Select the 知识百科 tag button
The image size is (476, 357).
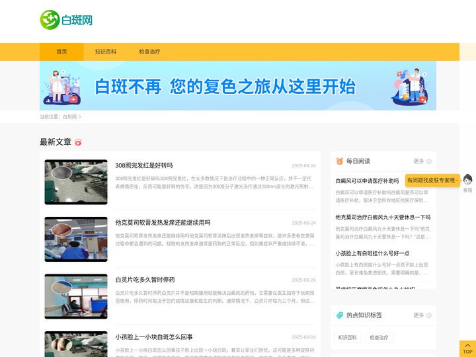click(x=347, y=338)
